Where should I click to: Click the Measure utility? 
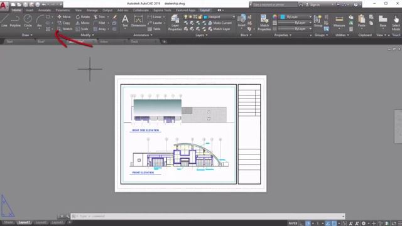pyautogui.click(x=339, y=21)
